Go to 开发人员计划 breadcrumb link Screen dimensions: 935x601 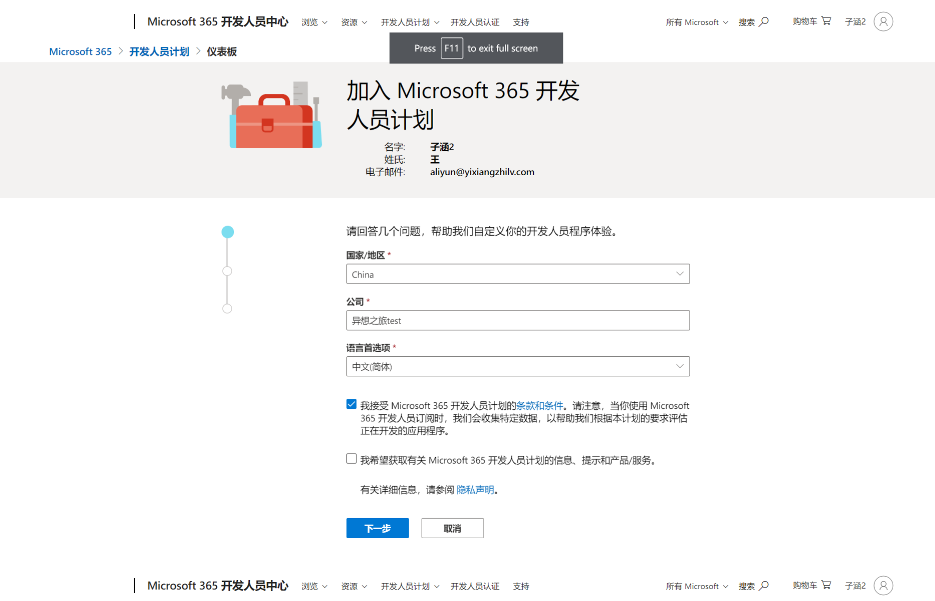[x=159, y=51]
